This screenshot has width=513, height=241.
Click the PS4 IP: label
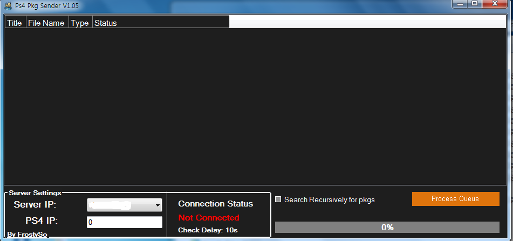click(x=42, y=221)
